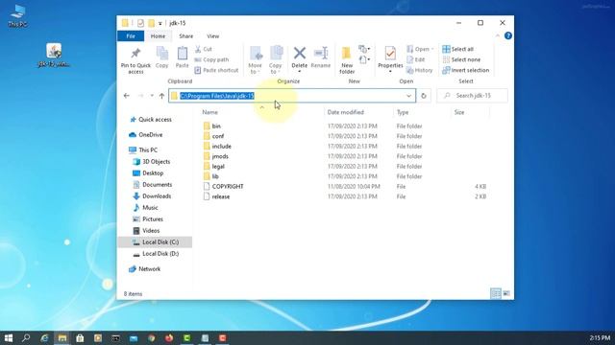This screenshot has height=345, width=615.
Task: Click the Rename ribbon icon
Action: tap(321, 54)
